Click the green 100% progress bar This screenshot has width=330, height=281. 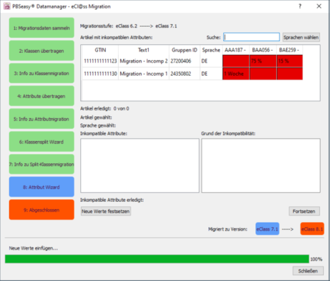[157, 259]
